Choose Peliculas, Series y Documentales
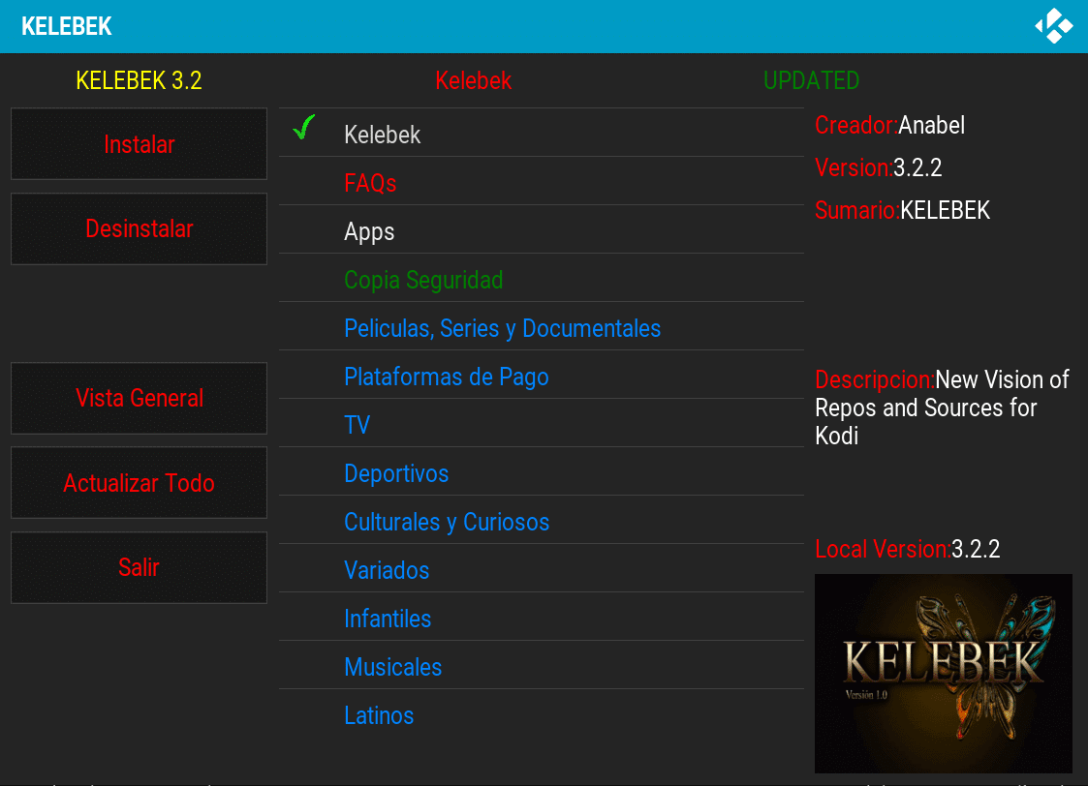 (x=502, y=328)
